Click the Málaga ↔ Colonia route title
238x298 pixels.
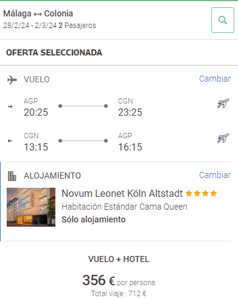pyautogui.click(x=38, y=14)
